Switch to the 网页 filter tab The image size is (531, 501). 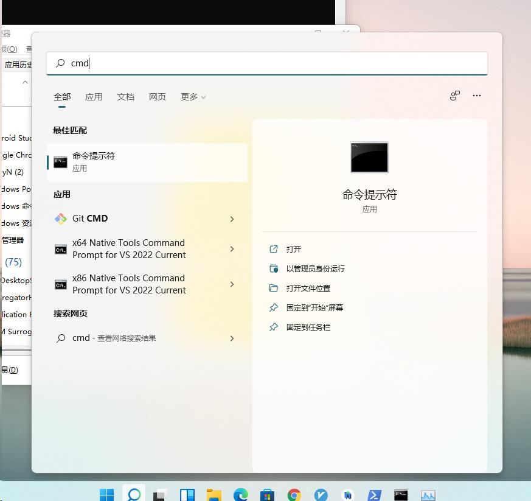coord(158,96)
